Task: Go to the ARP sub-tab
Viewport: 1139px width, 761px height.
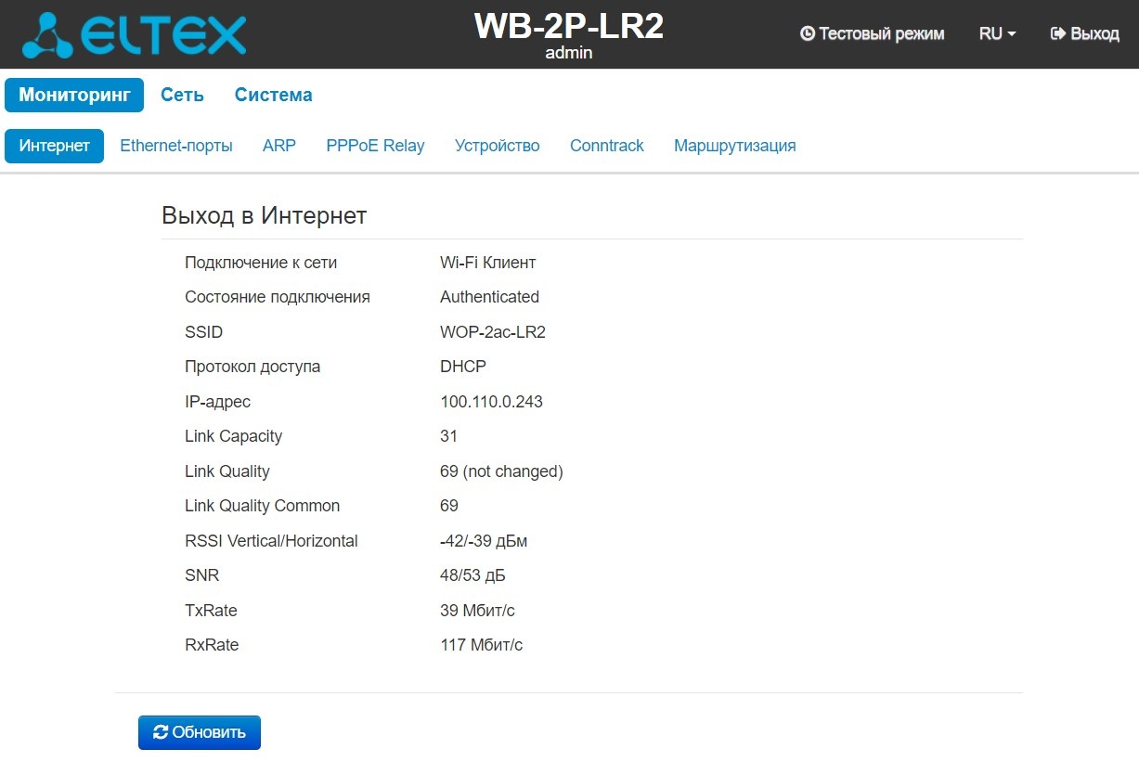Action: [x=279, y=146]
